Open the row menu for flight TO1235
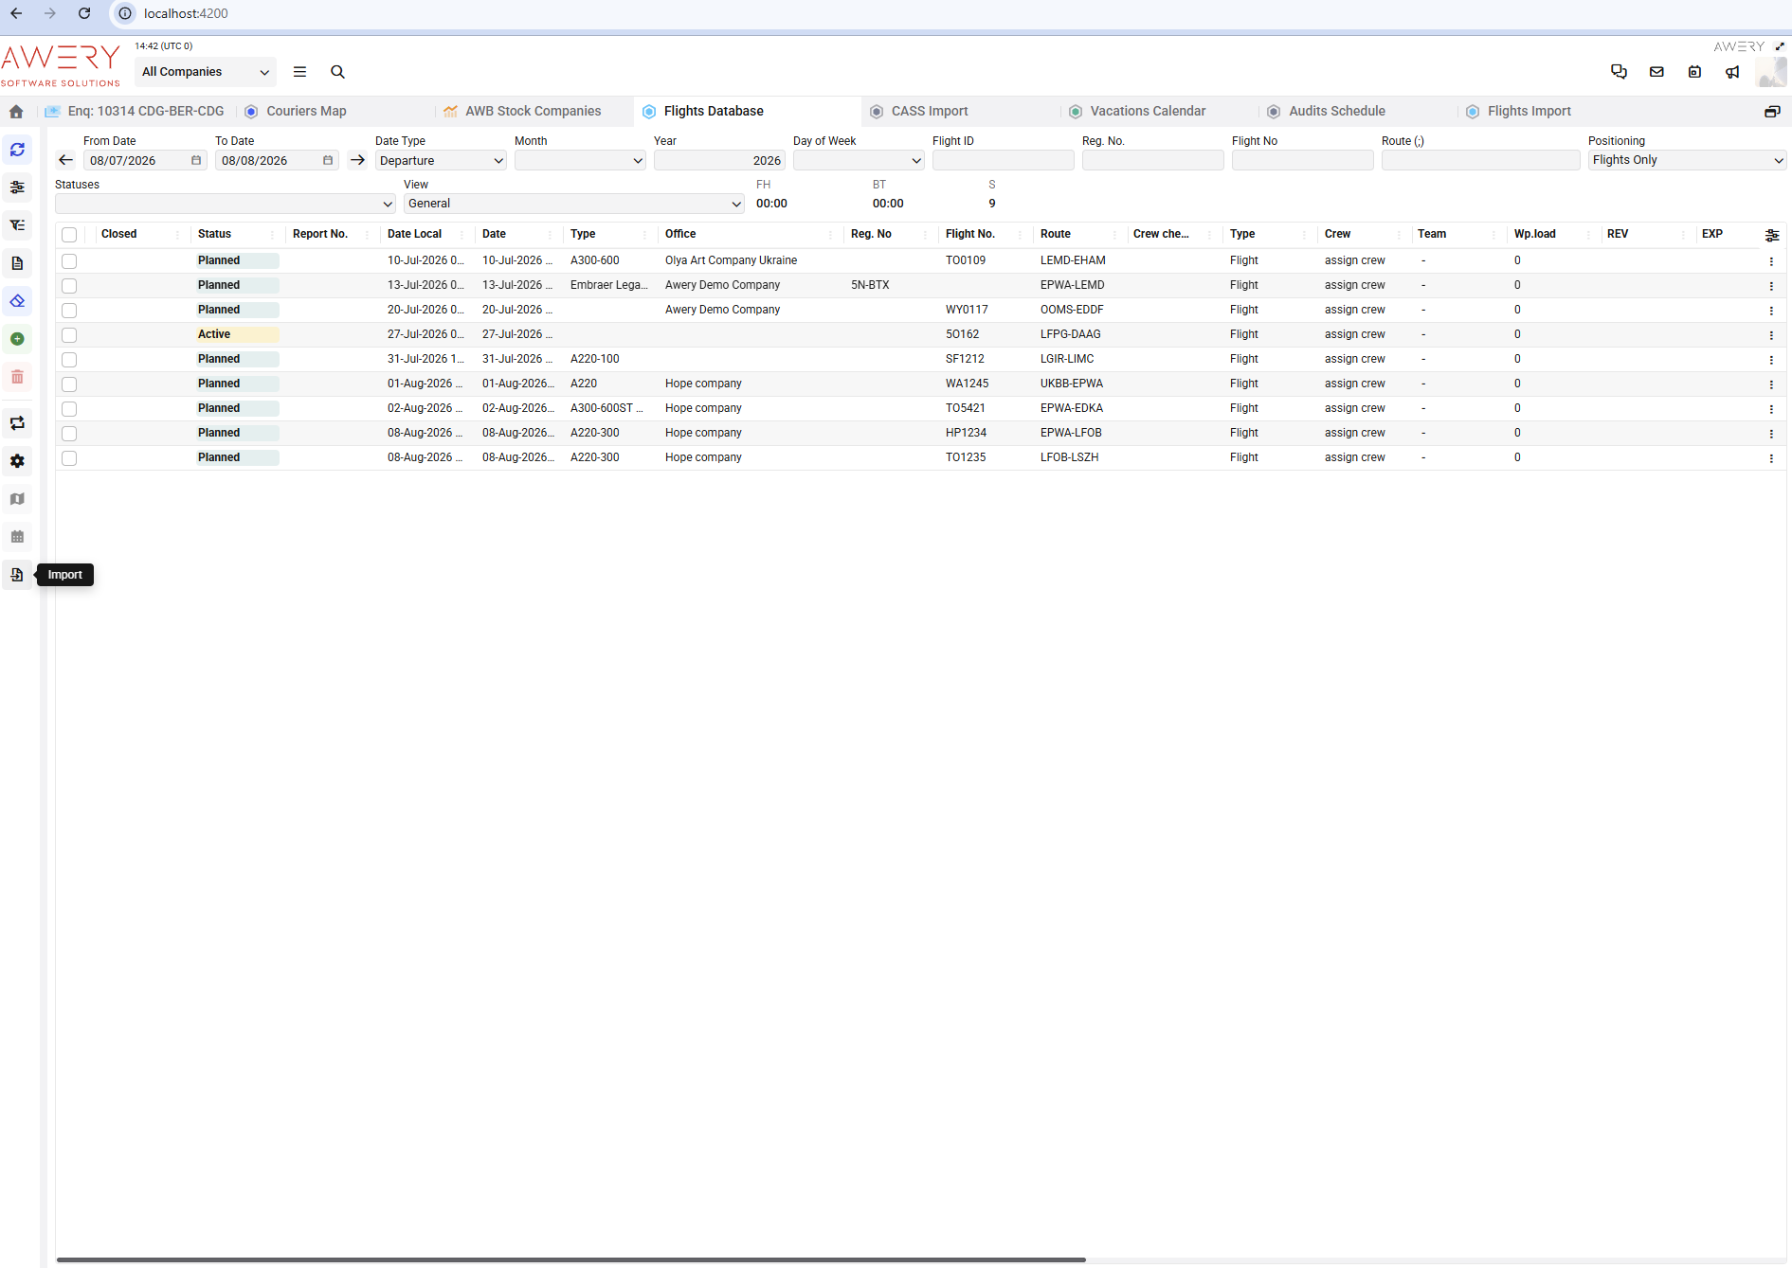The width and height of the screenshot is (1792, 1268). 1771,458
